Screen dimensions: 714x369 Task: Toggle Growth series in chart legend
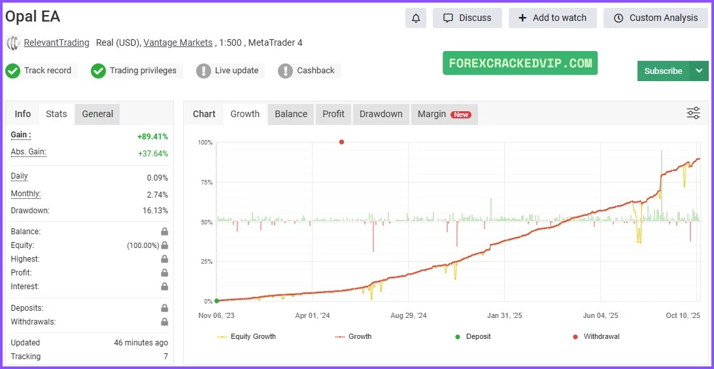coord(352,336)
